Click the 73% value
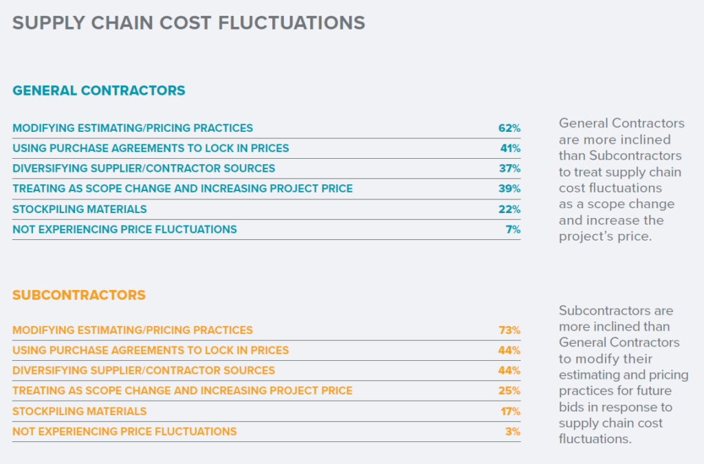704x464 pixels. [509, 330]
